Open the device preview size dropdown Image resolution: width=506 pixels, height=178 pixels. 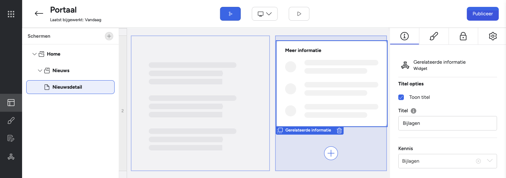(265, 14)
